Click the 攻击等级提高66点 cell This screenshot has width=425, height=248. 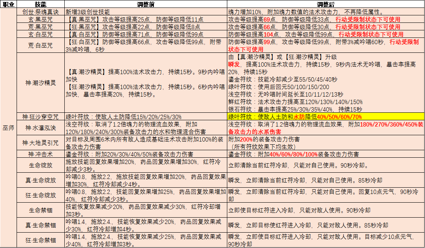326,27
